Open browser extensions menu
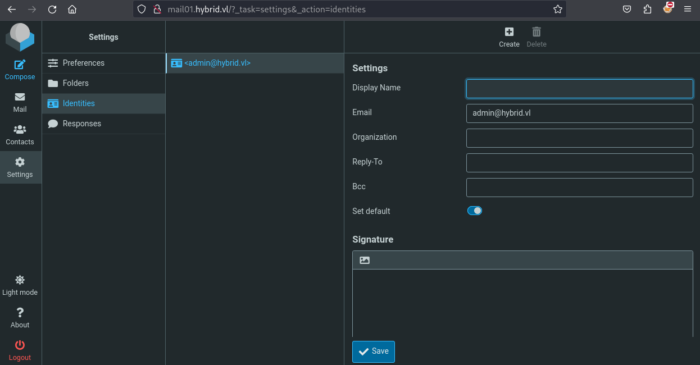 pyautogui.click(x=648, y=10)
